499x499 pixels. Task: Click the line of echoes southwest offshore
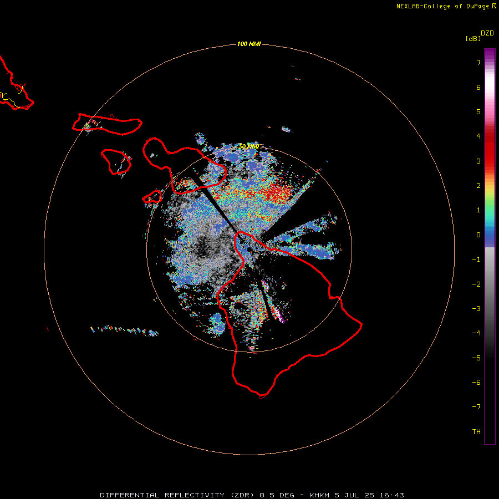[125, 330]
